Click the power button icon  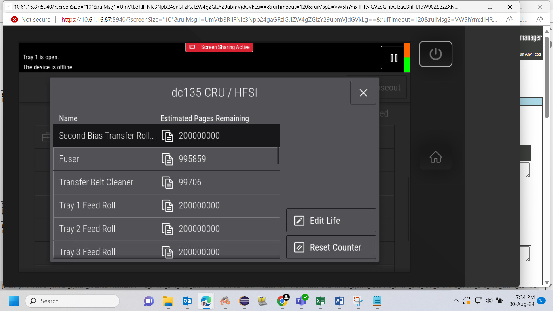point(435,54)
